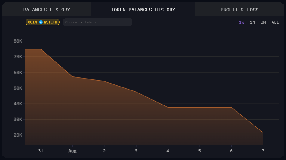Select the ALL time range
Screen dimensions: 286x160
275,22
